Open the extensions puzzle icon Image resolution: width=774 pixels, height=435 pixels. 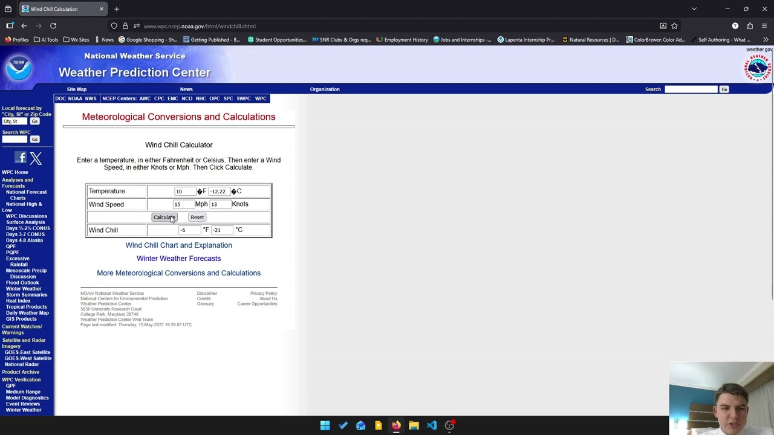[x=750, y=26]
